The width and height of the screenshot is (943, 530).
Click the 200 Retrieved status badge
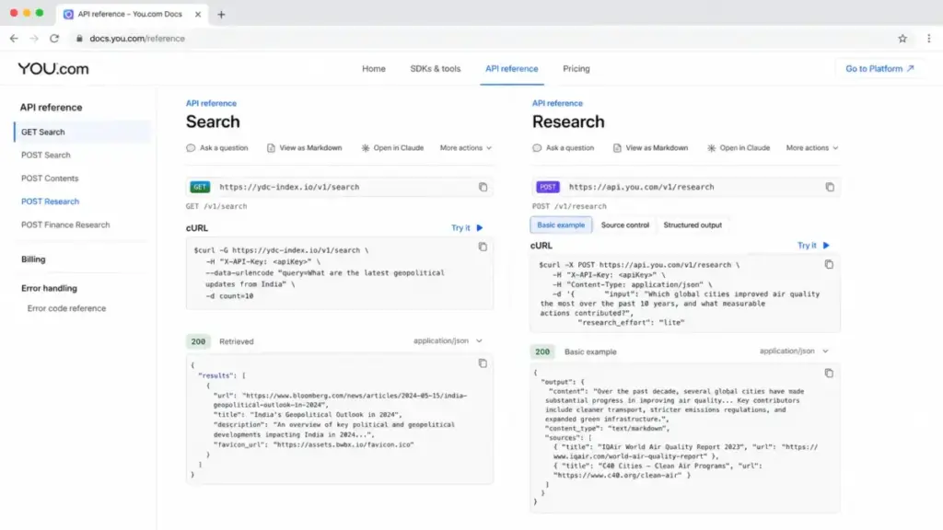click(199, 341)
